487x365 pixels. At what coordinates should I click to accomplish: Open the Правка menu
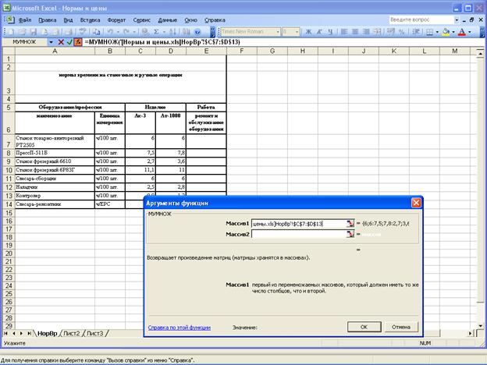pos(47,19)
